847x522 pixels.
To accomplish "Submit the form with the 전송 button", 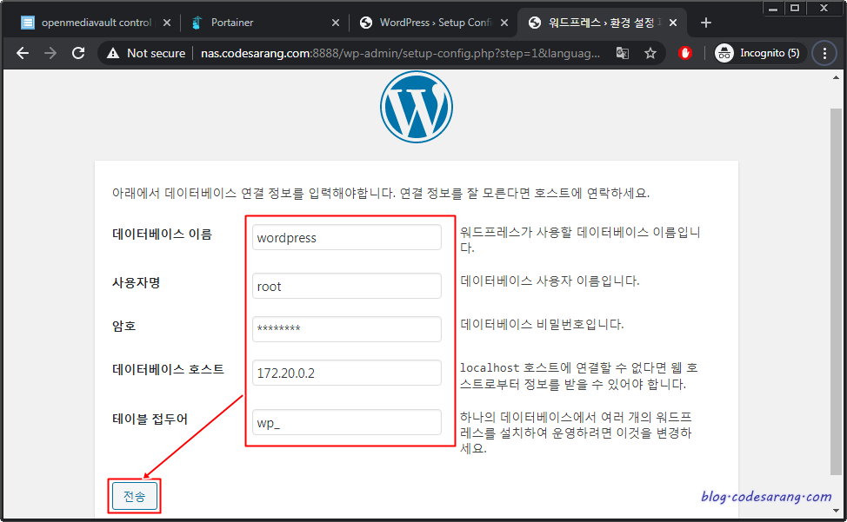I will click(x=135, y=496).
